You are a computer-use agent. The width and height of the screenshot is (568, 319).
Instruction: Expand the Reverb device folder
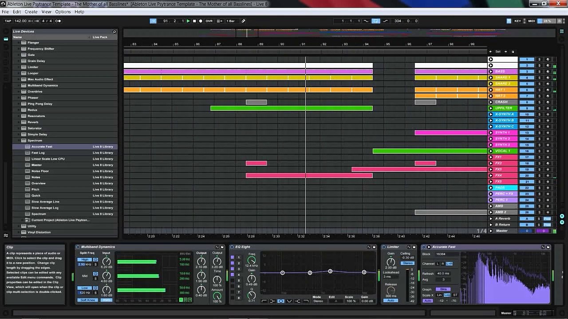click(19, 122)
